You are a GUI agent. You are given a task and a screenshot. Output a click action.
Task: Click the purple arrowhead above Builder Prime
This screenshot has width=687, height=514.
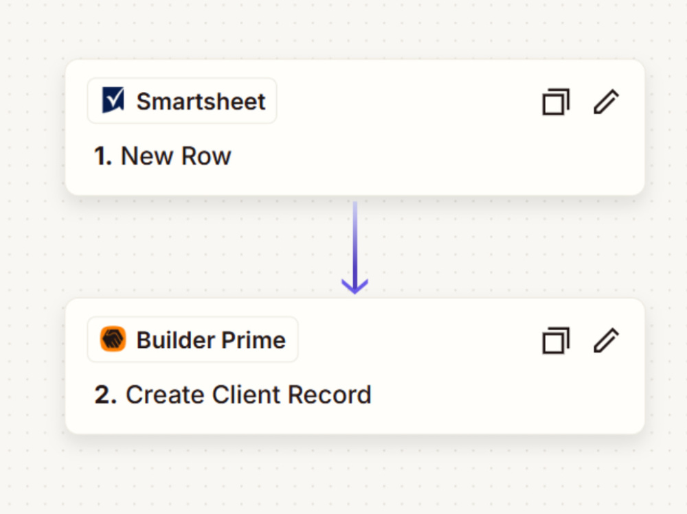coord(355,286)
